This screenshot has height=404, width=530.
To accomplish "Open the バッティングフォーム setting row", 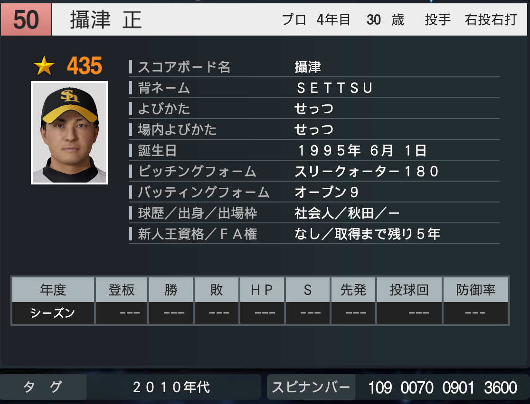I will click(x=314, y=193).
